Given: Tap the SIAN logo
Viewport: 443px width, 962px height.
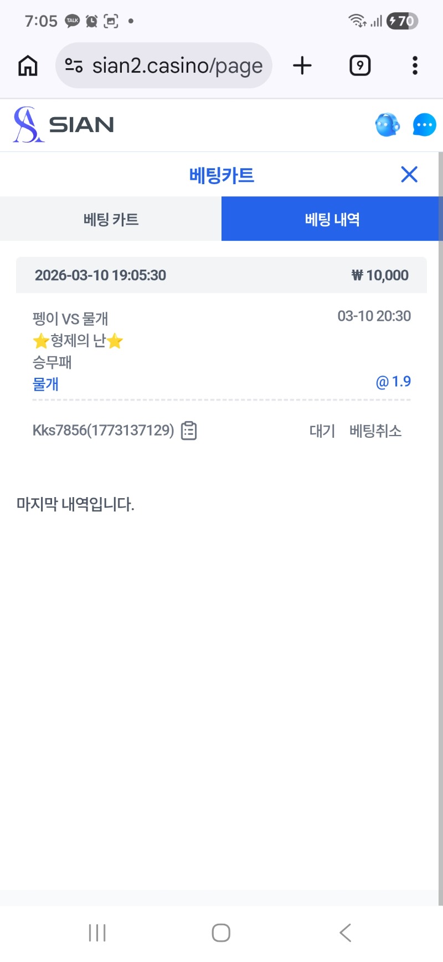Looking at the screenshot, I should pos(64,125).
